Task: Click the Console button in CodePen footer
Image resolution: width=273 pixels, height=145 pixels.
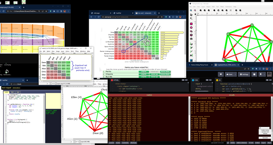Action: point(111,143)
